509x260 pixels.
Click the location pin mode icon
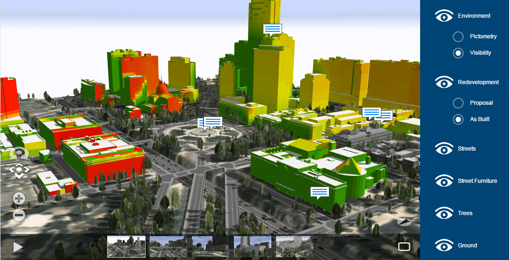[x=19, y=153]
